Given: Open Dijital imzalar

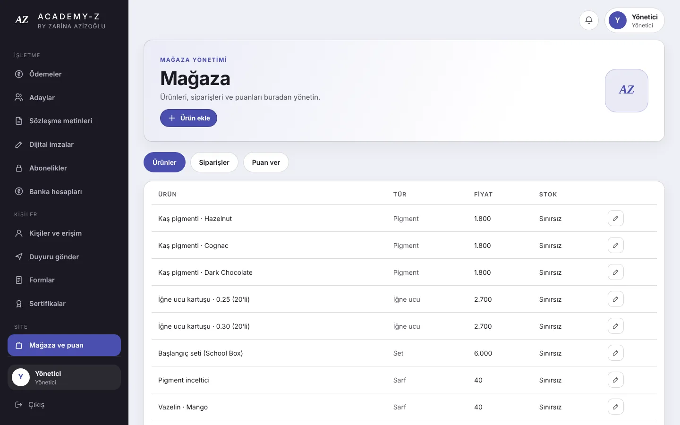Looking at the screenshot, I should (64, 144).
